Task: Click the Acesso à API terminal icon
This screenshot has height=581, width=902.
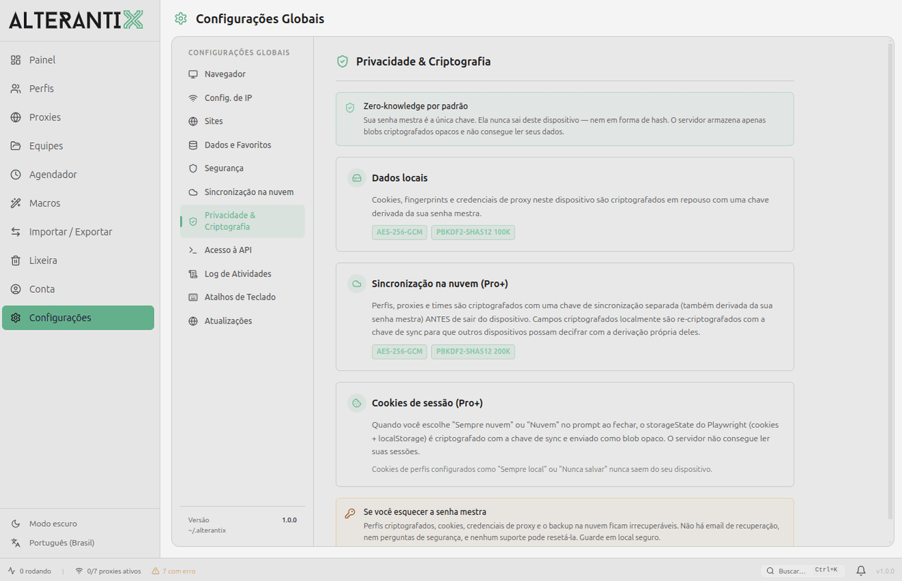Action: tap(193, 250)
